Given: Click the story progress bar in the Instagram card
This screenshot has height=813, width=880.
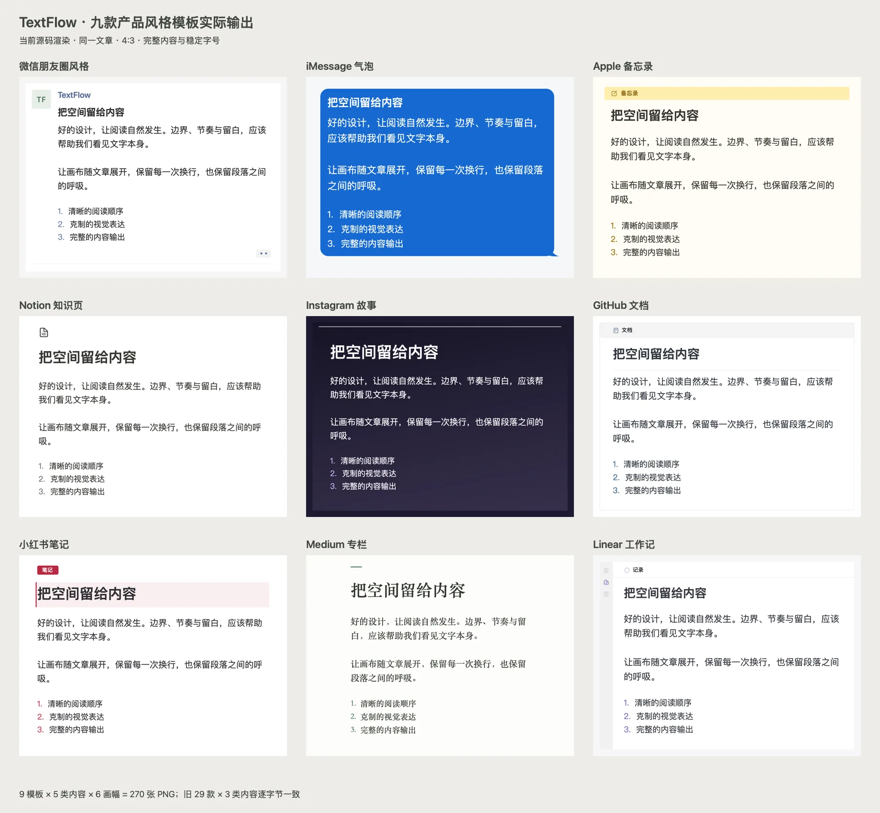Looking at the screenshot, I should pos(440,327).
